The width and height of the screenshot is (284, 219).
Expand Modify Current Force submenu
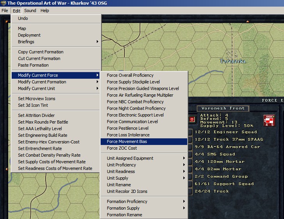point(56,75)
